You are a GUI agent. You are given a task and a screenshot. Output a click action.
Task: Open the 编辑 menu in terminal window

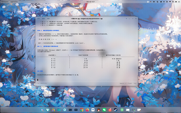pyautogui.click(x=43, y=19)
